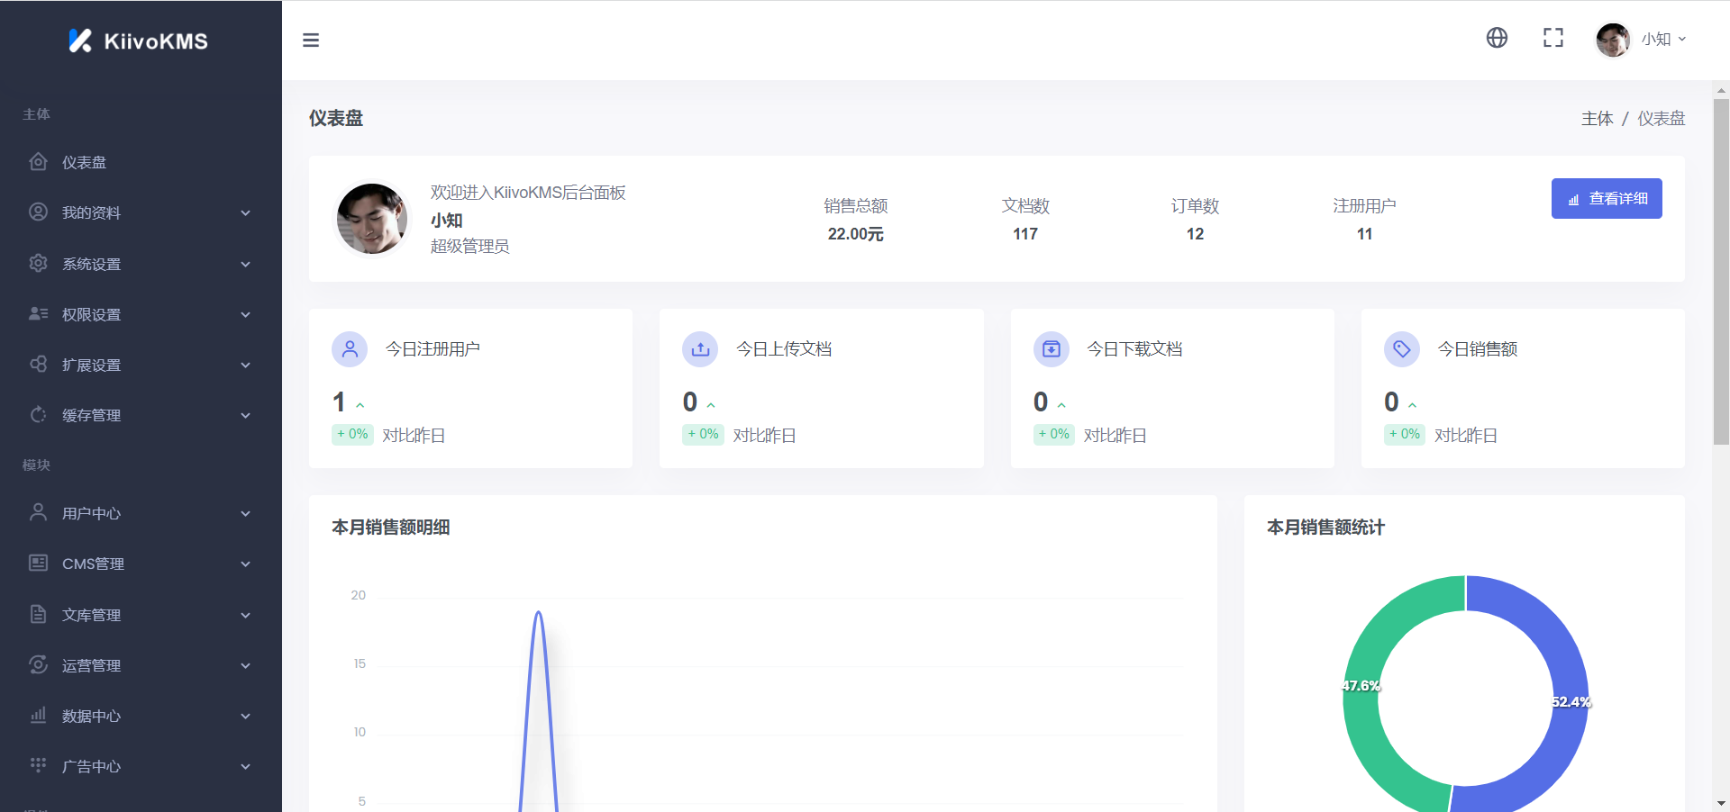Image resolution: width=1730 pixels, height=812 pixels.
Task: Click the 扩展设置 sidebar icon
Action: [38, 364]
